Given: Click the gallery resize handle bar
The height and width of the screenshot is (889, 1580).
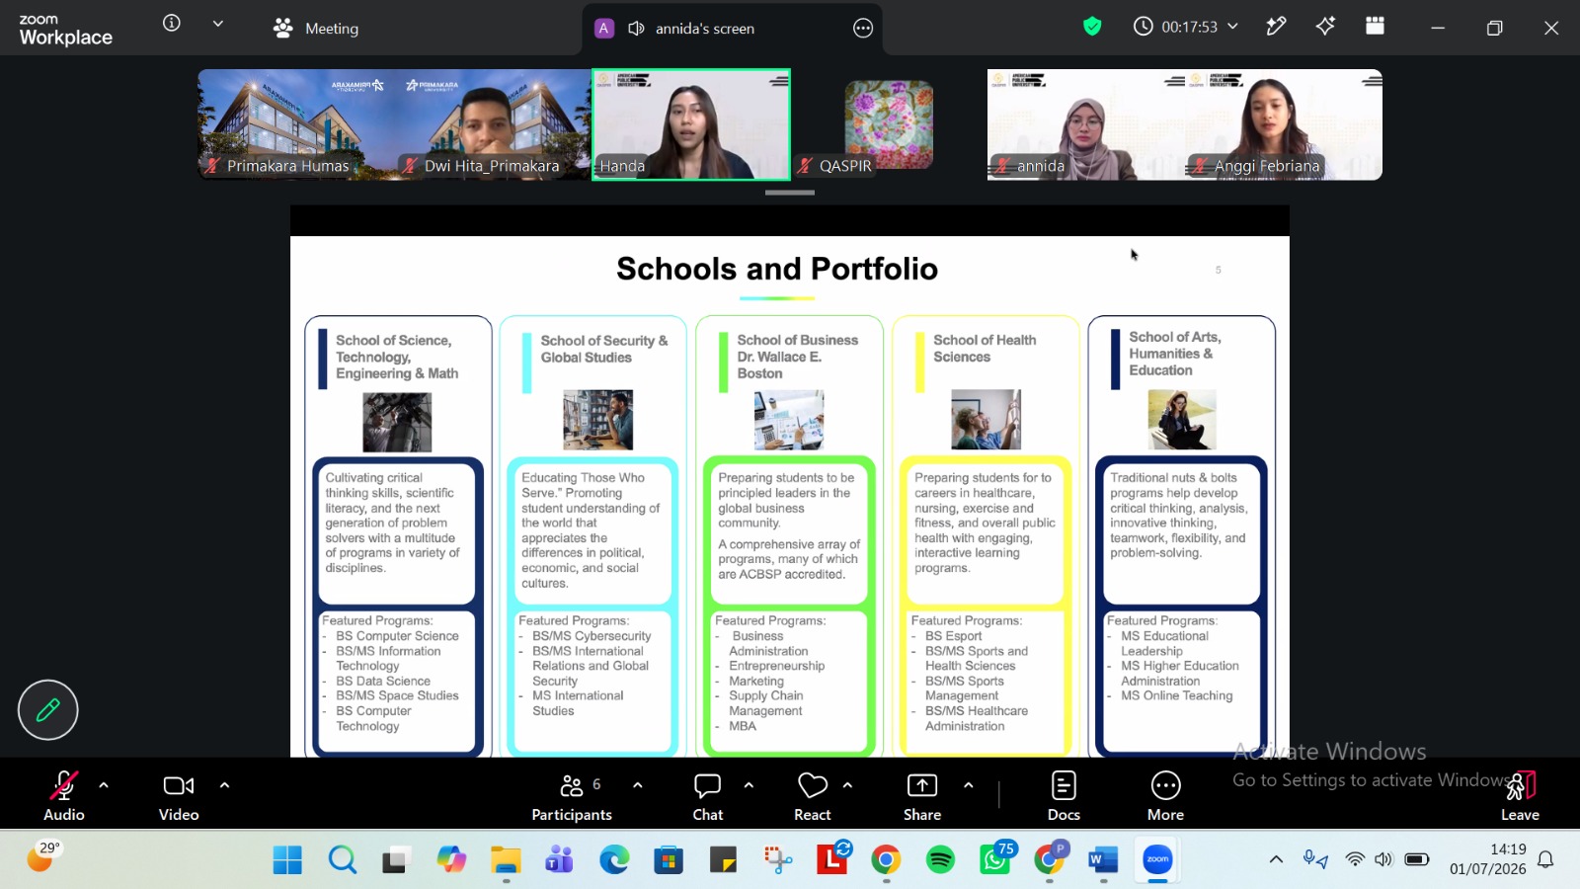Looking at the screenshot, I should [x=790, y=193].
